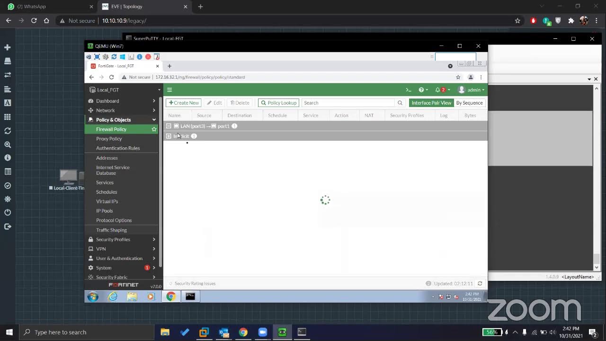Toggle the FortiGate hamburger sidebar menu
The width and height of the screenshot is (606, 341).
(x=169, y=90)
